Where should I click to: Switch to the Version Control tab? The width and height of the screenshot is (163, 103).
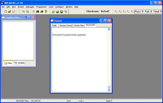click(x=66, y=25)
